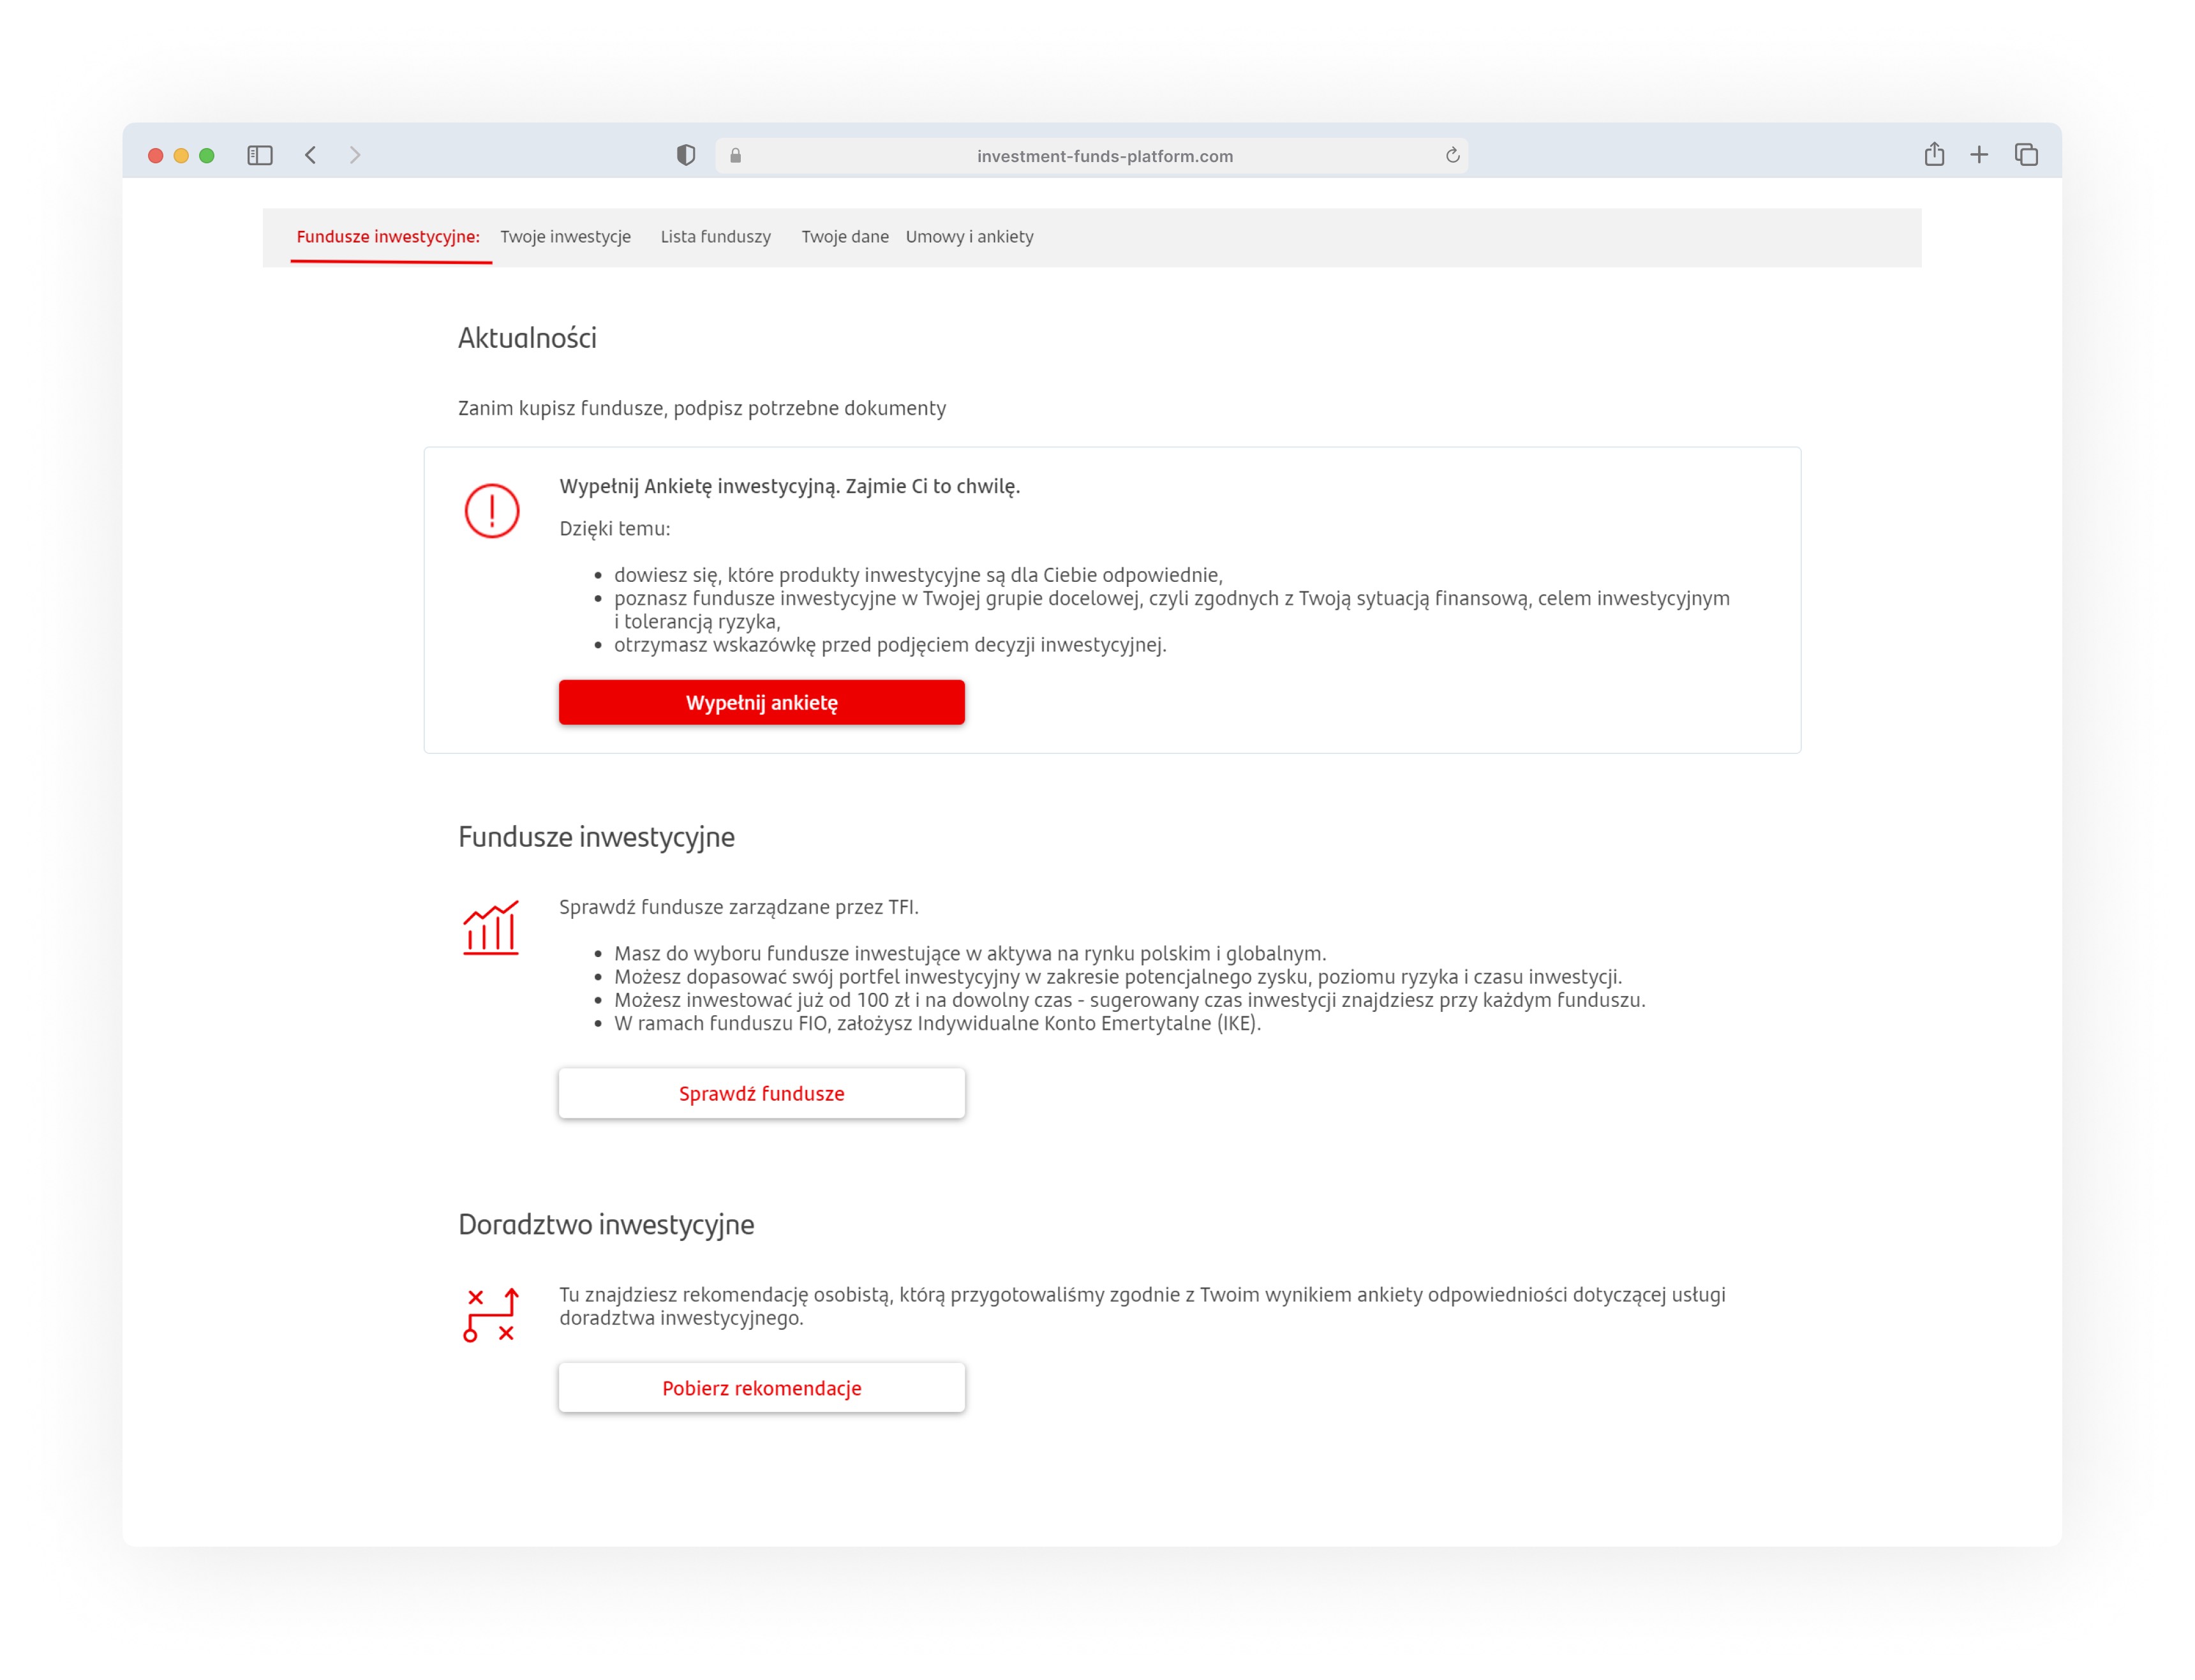Image resolution: width=2195 pixels, height=1680 pixels.
Task: Reload the page using the refresh icon
Action: pyautogui.click(x=1452, y=155)
